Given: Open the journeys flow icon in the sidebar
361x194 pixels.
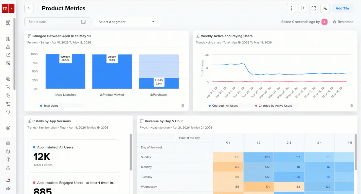Looking at the screenshot, I should 8,87.
